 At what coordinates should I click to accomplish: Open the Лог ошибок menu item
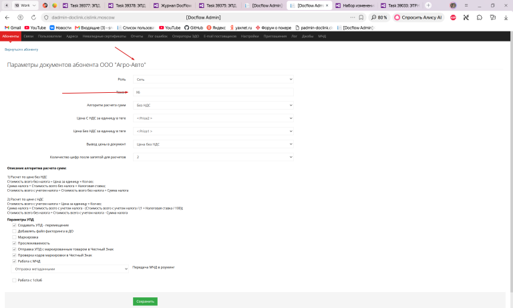pos(158,36)
